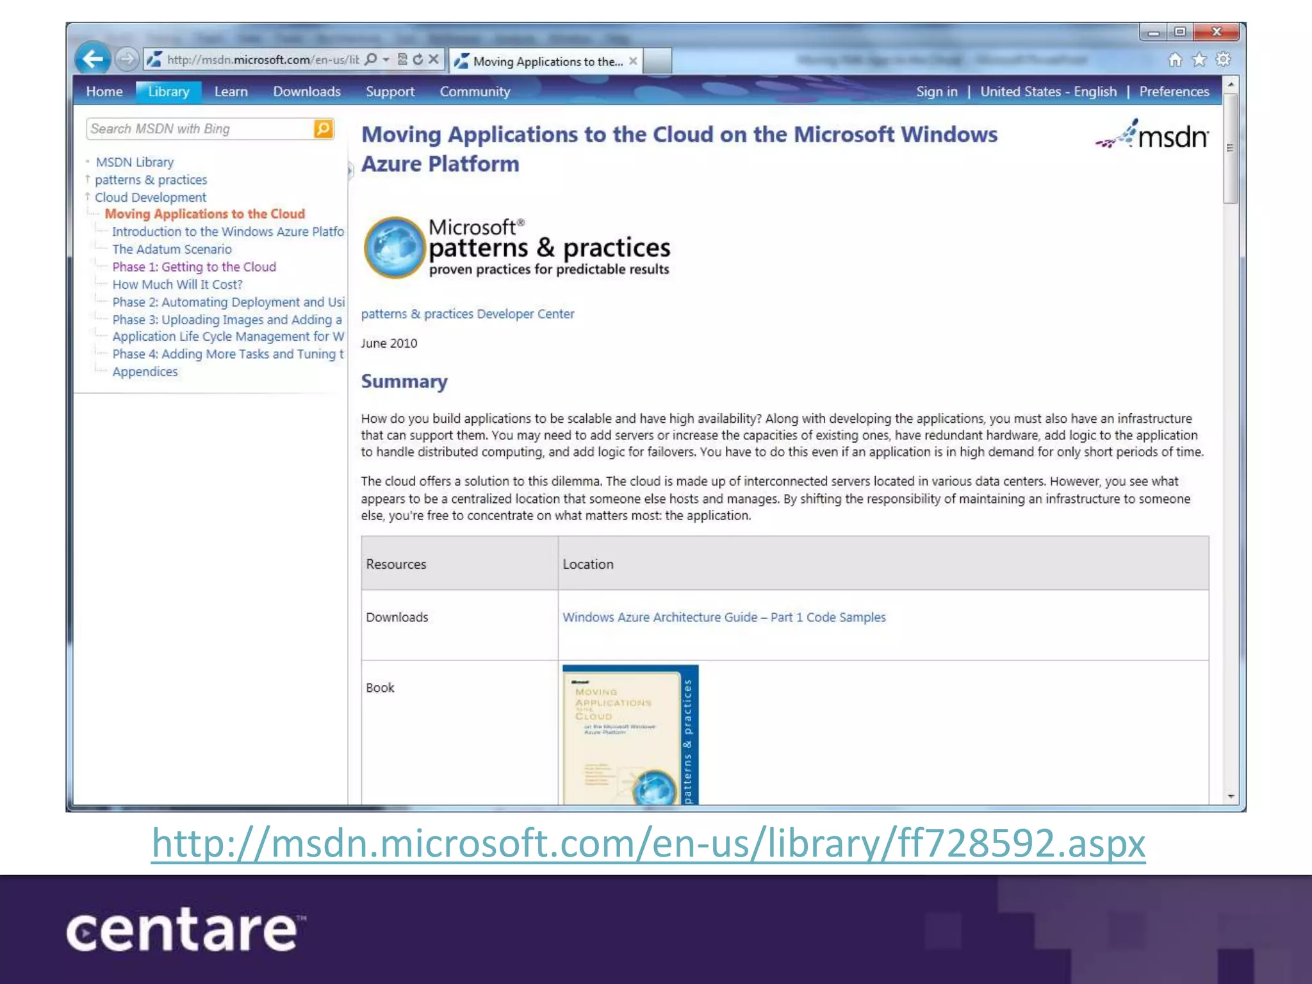1312x984 pixels.
Task: Click the vertical scrollbar thumb
Action: [1230, 149]
